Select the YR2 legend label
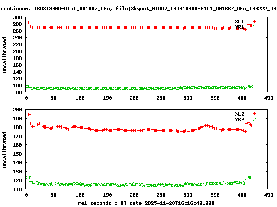 pyautogui.click(x=239, y=119)
